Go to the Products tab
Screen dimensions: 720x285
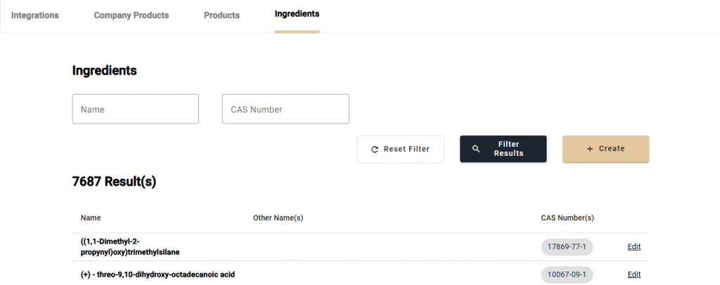[221, 15]
